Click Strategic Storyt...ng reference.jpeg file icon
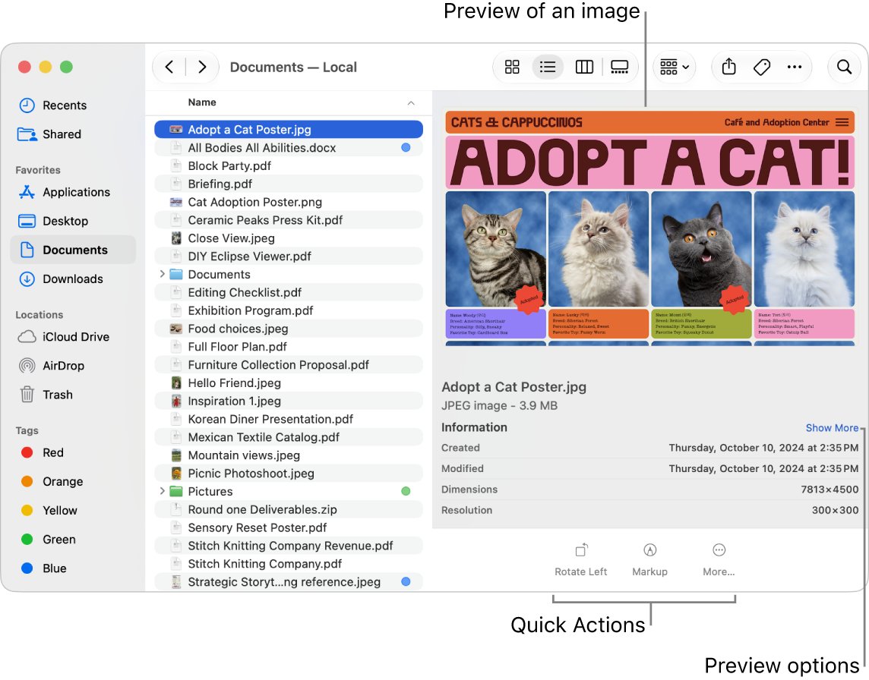This screenshot has height=680, width=869. point(175,582)
